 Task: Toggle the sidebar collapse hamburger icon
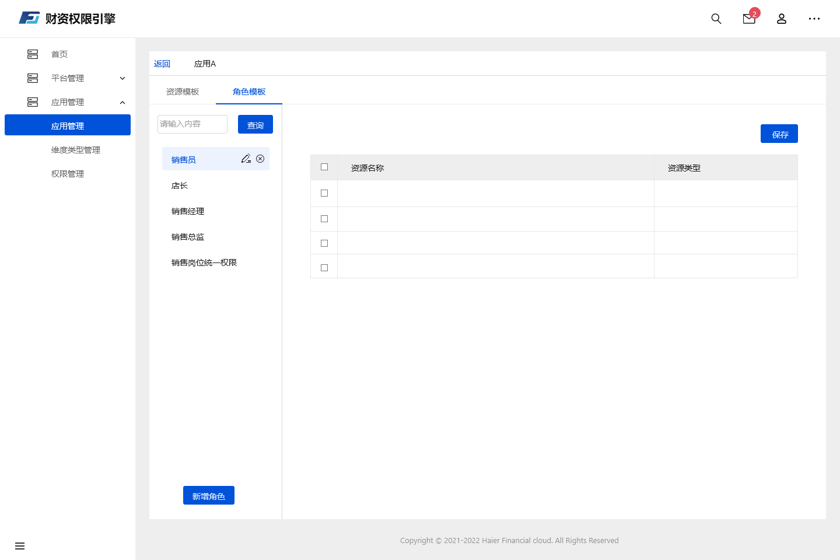(20, 546)
